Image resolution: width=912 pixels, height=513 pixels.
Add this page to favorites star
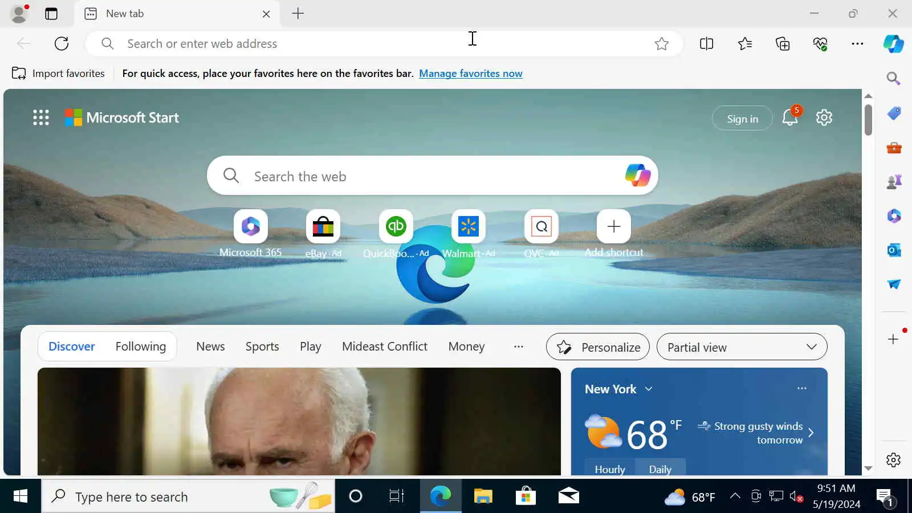[x=661, y=44]
